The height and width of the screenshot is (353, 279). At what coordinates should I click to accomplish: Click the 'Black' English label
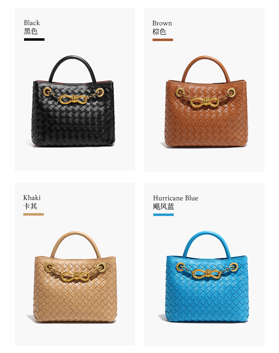32,23
